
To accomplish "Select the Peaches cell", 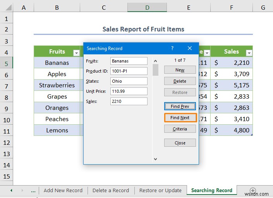I will point(57,119).
